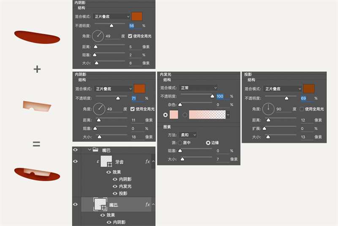Click the inner glow gradient swatch
The image size is (338, 226).
click(207, 115)
